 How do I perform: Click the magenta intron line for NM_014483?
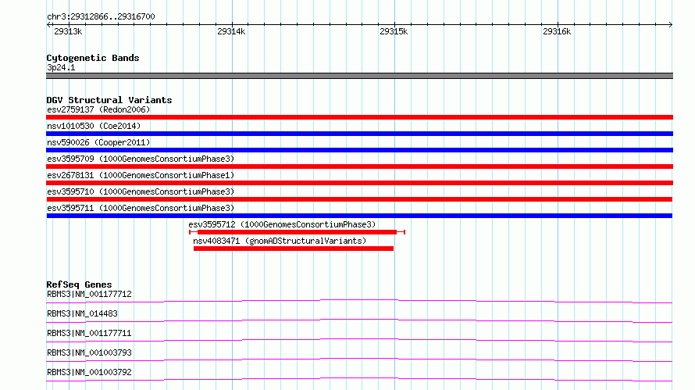click(x=359, y=320)
